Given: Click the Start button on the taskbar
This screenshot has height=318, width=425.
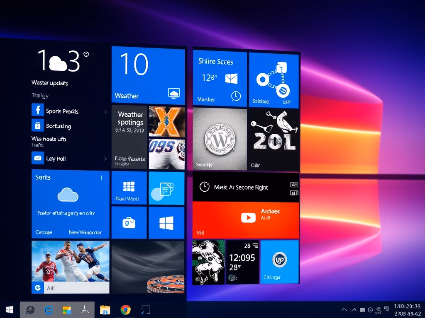Looking at the screenshot, I should pyautogui.click(x=9, y=309).
